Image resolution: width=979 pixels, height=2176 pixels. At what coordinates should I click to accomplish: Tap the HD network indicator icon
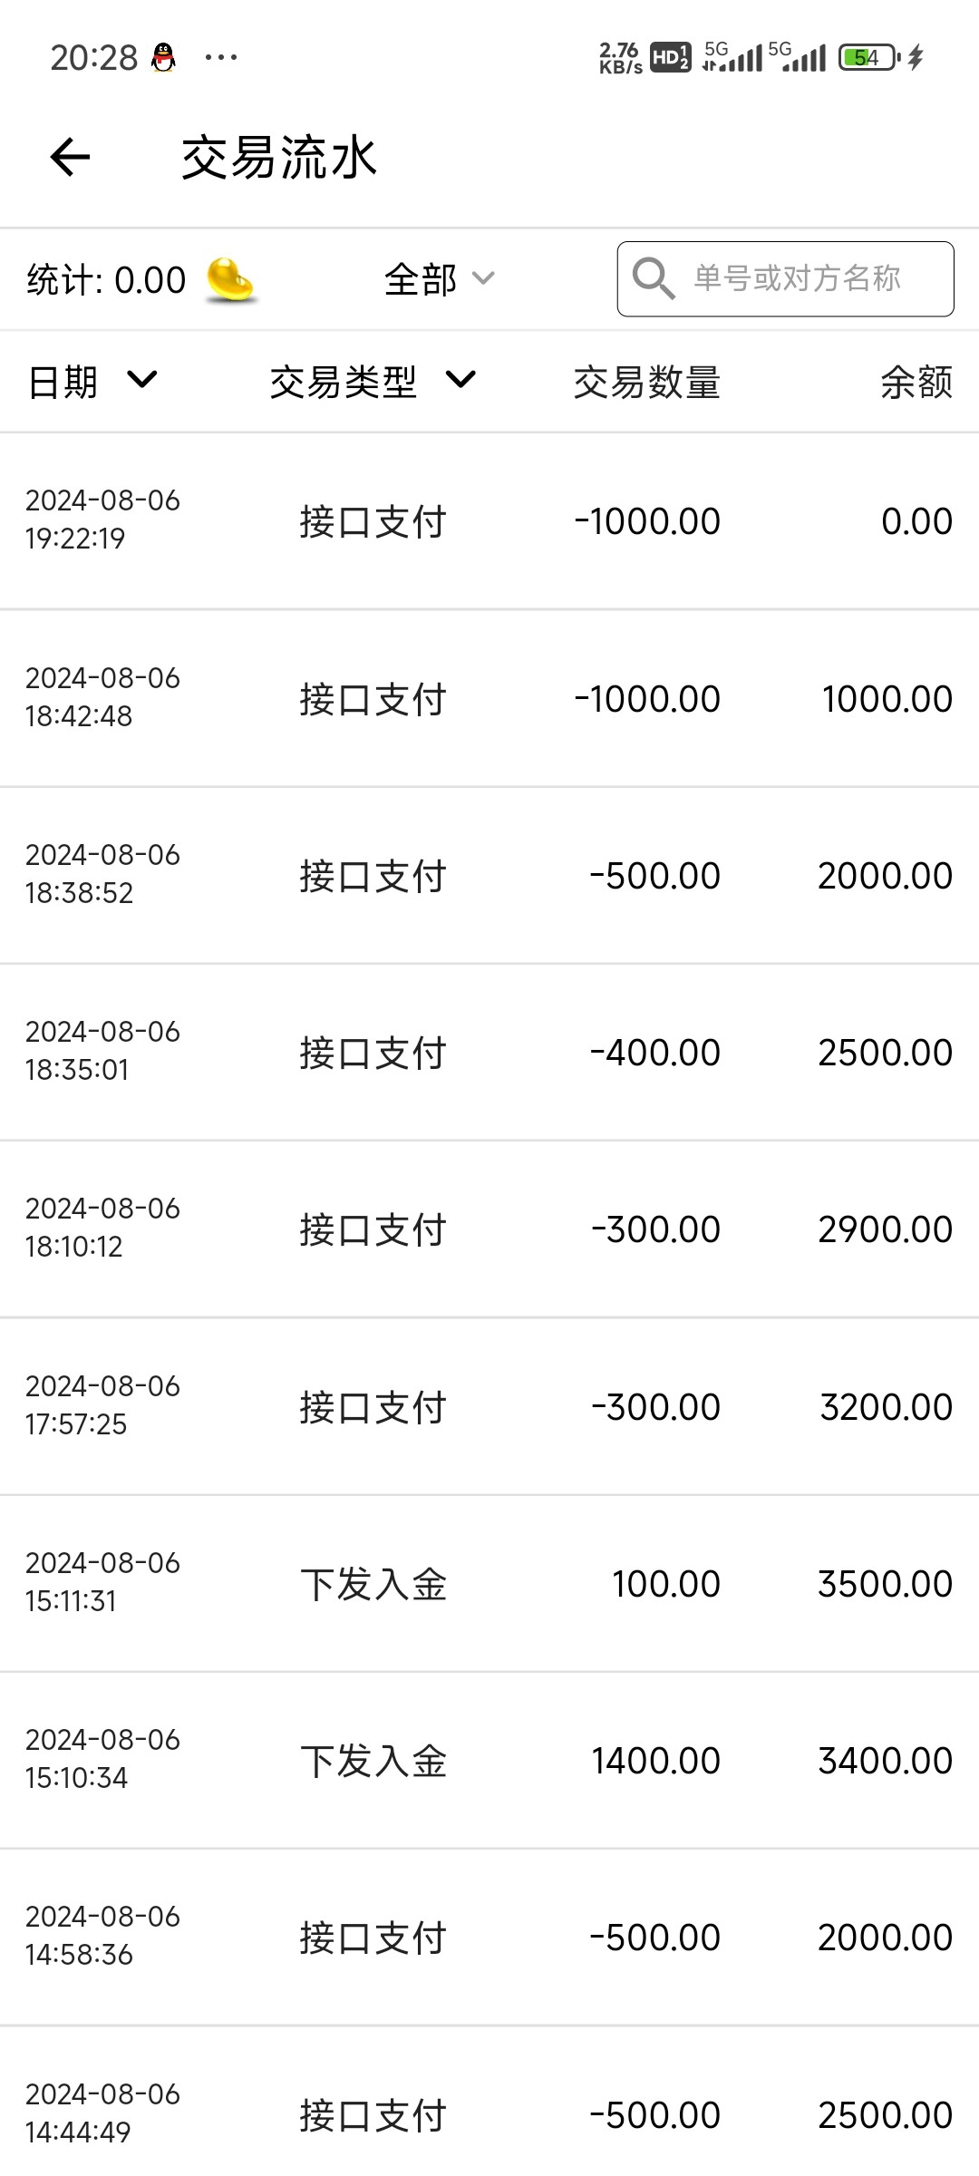[x=670, y=58]
